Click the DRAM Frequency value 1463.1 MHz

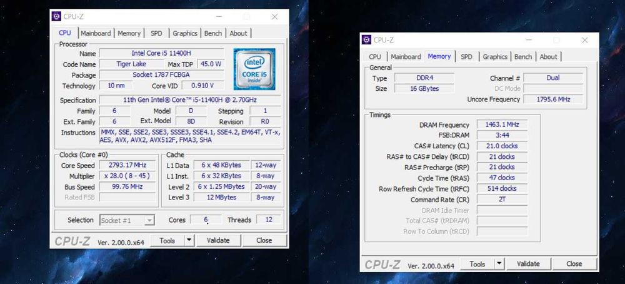pos(502,124)
